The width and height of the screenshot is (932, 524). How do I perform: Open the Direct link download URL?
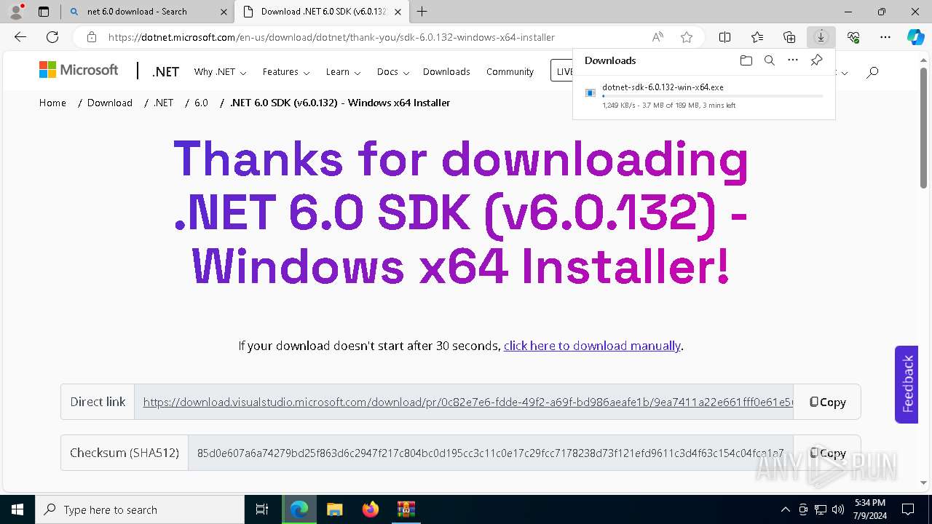467,402
